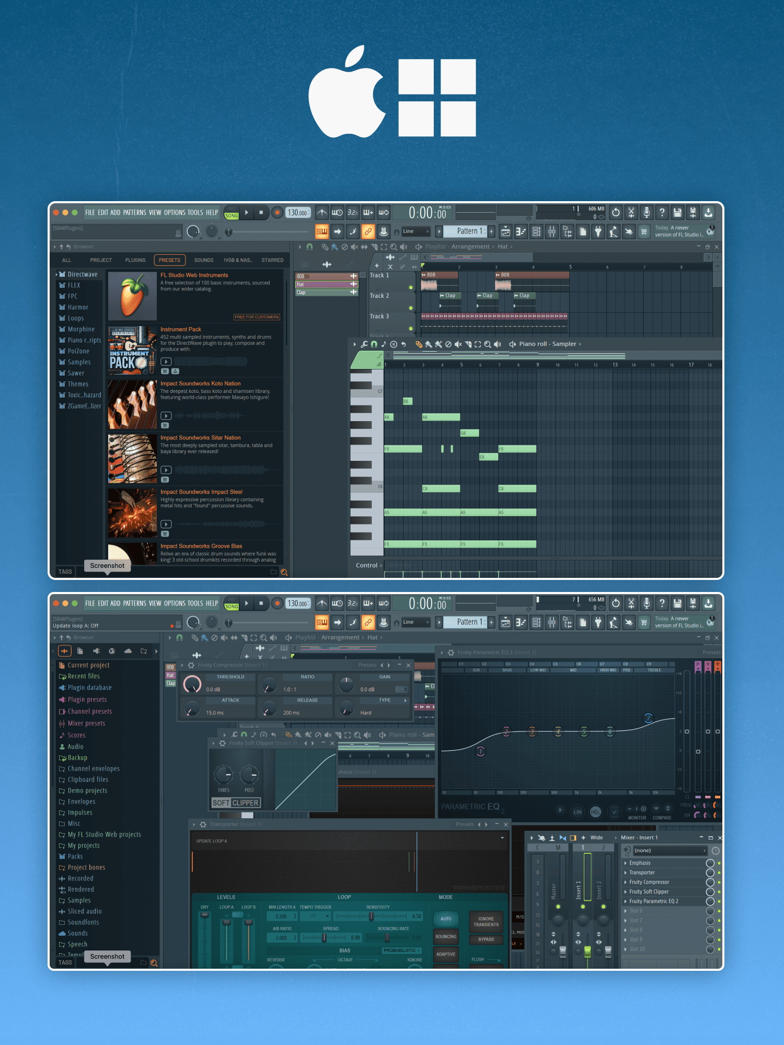Toggle the Fruity Compressor slot enable LED in mixer
784x1045 pixels.
(x=719, y=882)
